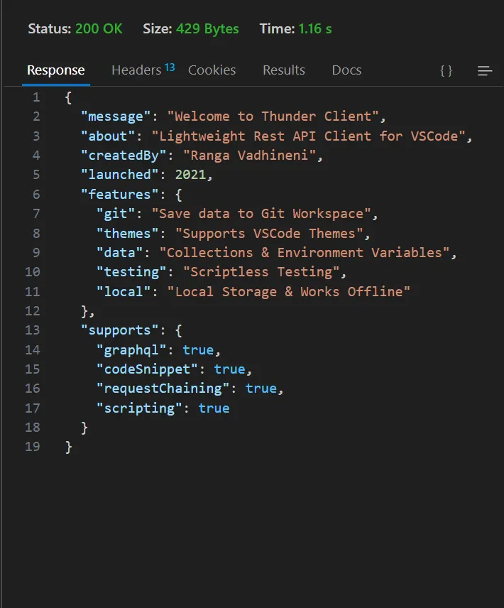Click the closing brace on line 19
This screenshot has width=504, height=608.
point(68,447)
